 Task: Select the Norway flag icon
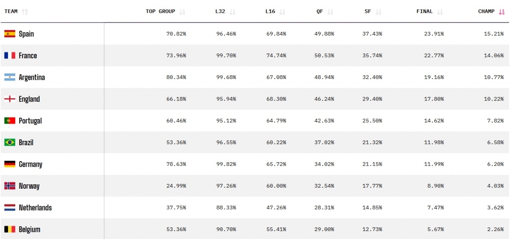click(10, 186)
